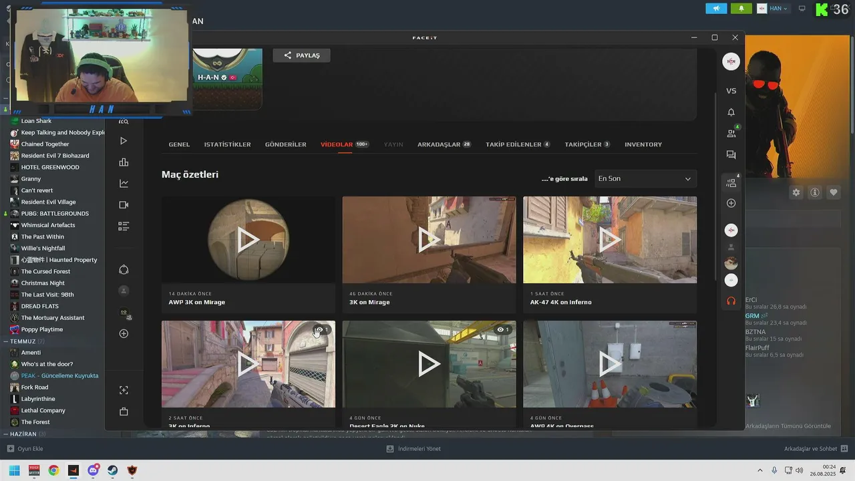855x481 pixels.
Task: Click the plus circle icon in right rail
Action: coord(731,203)
